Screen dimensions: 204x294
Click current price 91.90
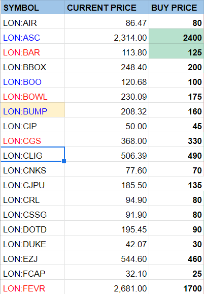[107, 213]
